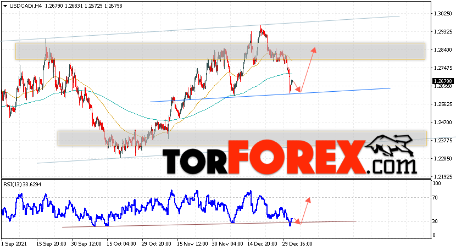Select the 1.22850 price scale label
The width and height of the screenshot is (456, 250).
click(x=443, y=158)
